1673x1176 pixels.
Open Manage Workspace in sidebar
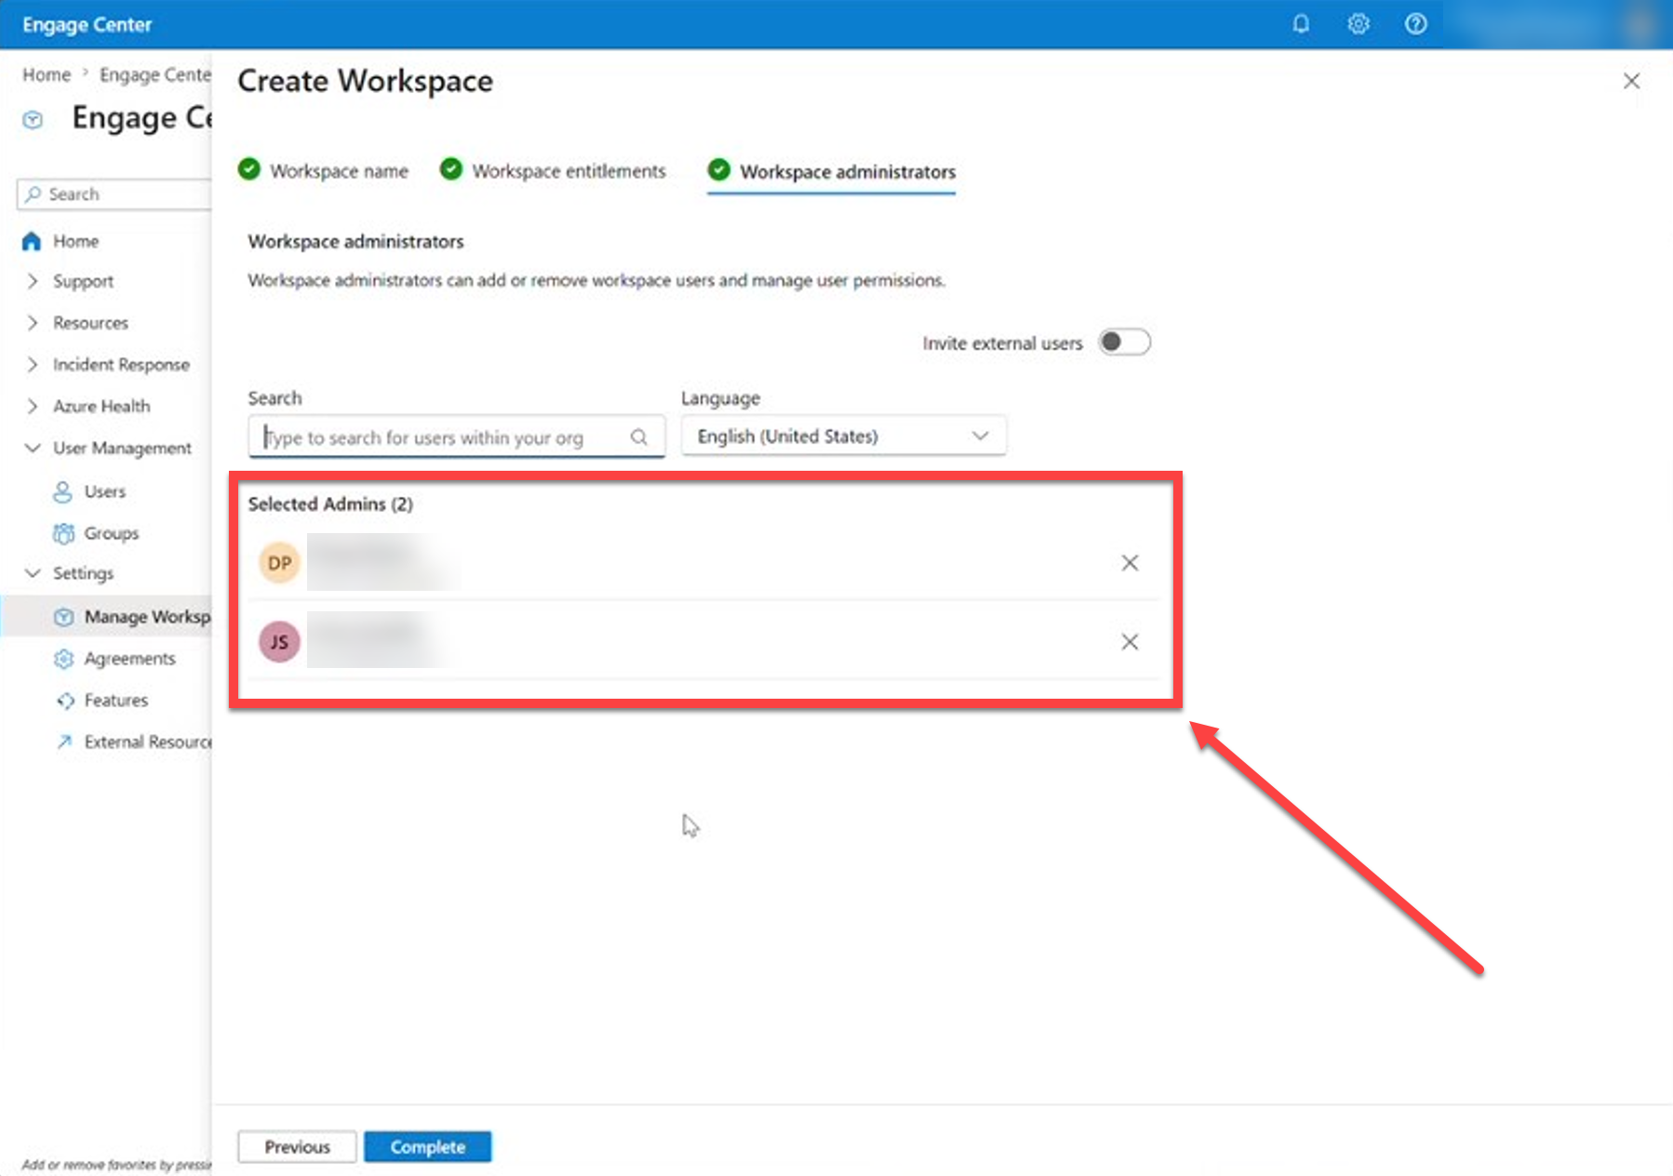[x=147, y=617]
